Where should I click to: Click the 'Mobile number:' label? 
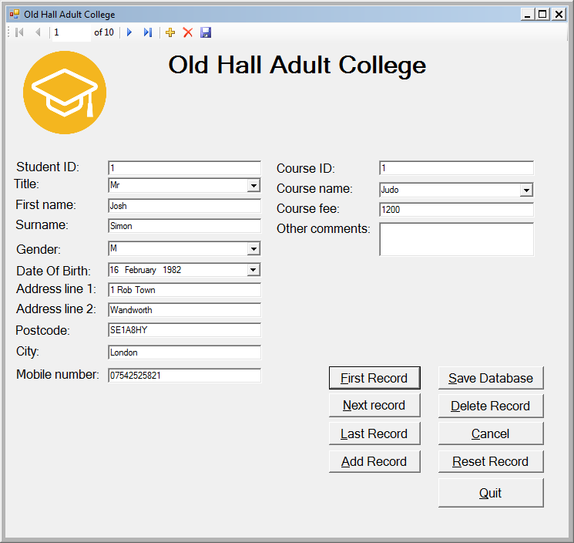58,374
